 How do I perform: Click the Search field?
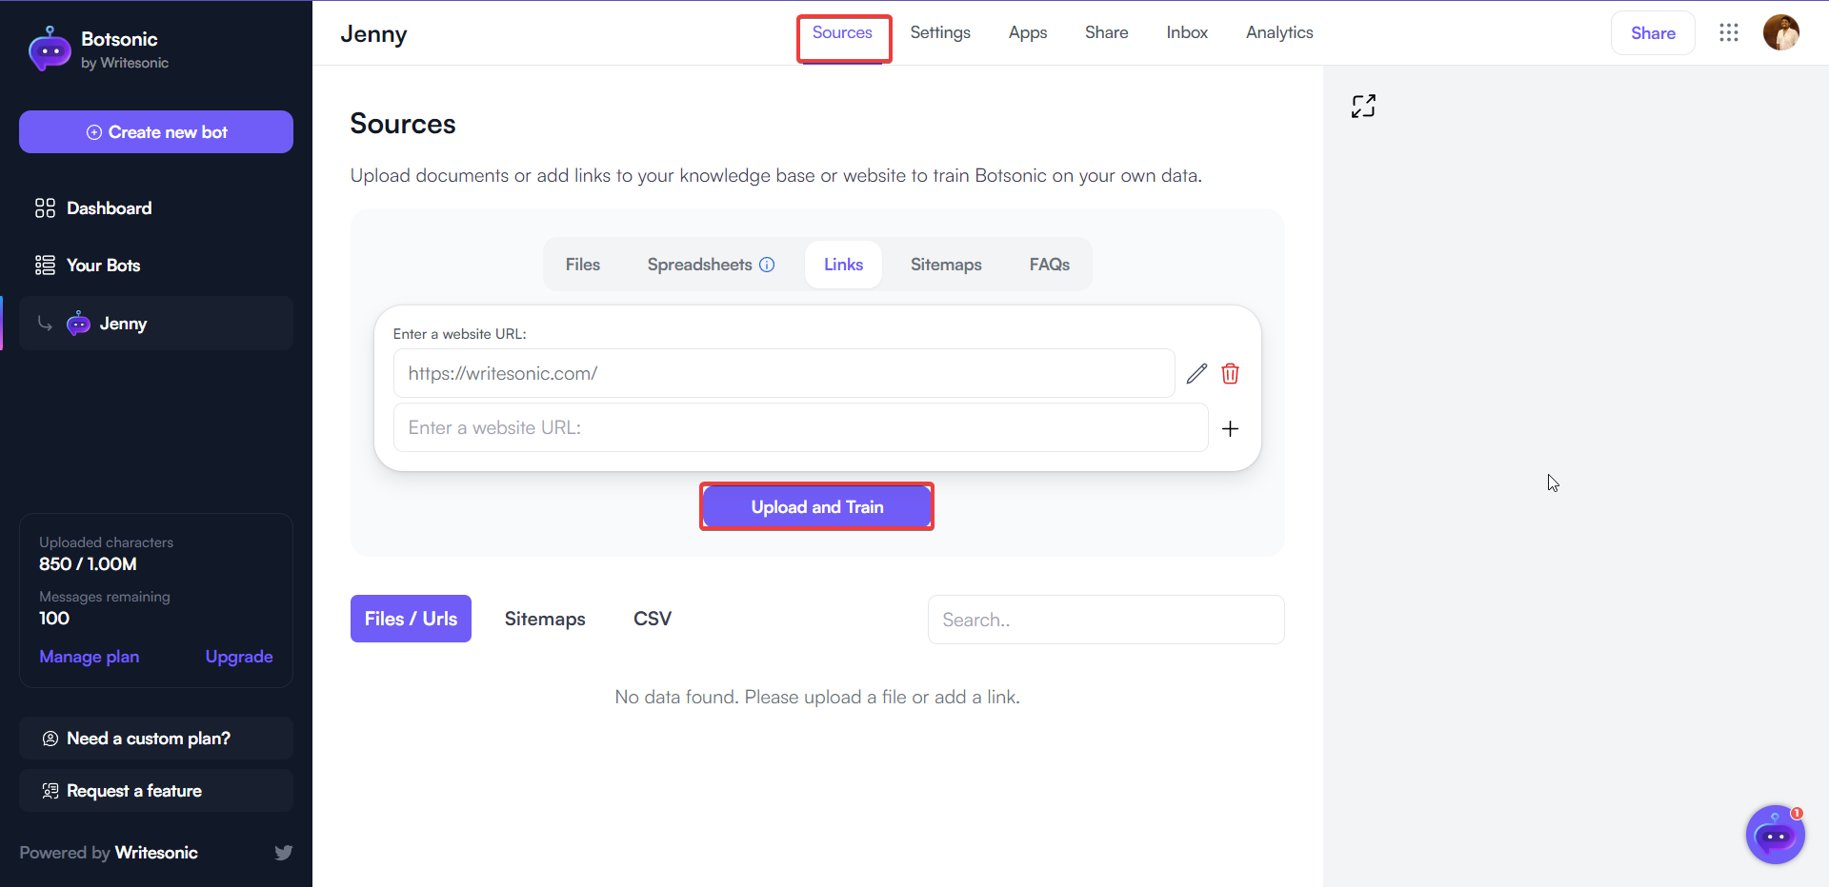[1105, 620]
